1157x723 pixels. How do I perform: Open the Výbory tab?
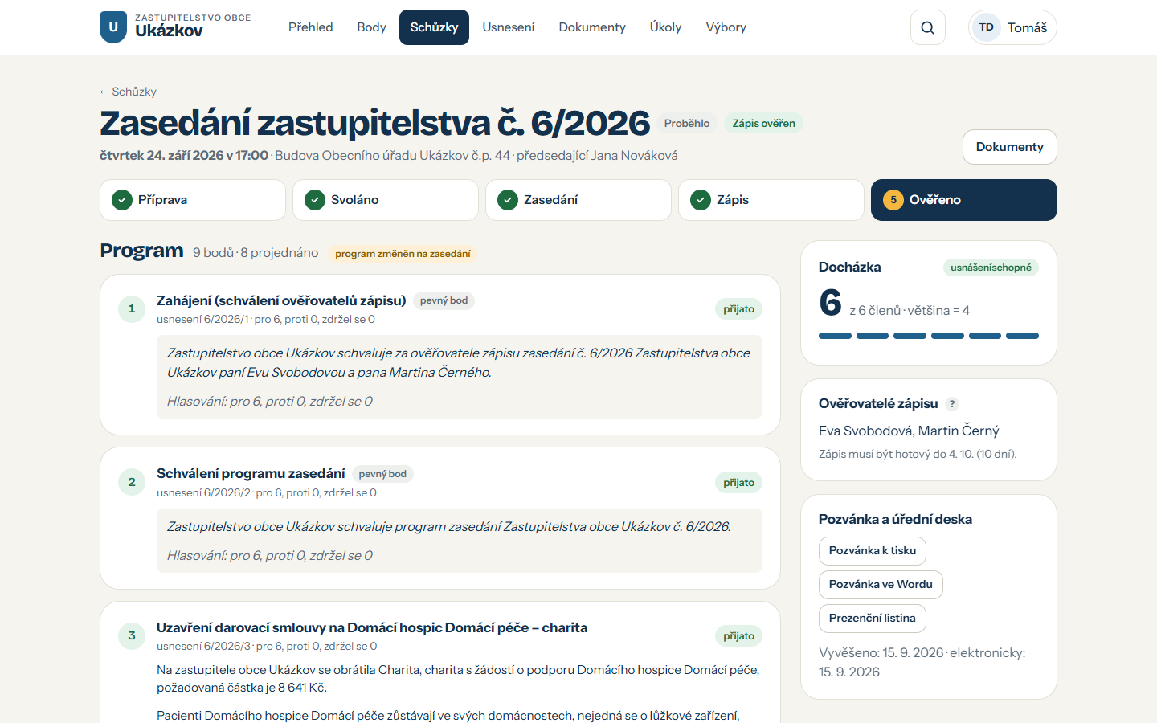pyautogui.click(x=726, y=27)
